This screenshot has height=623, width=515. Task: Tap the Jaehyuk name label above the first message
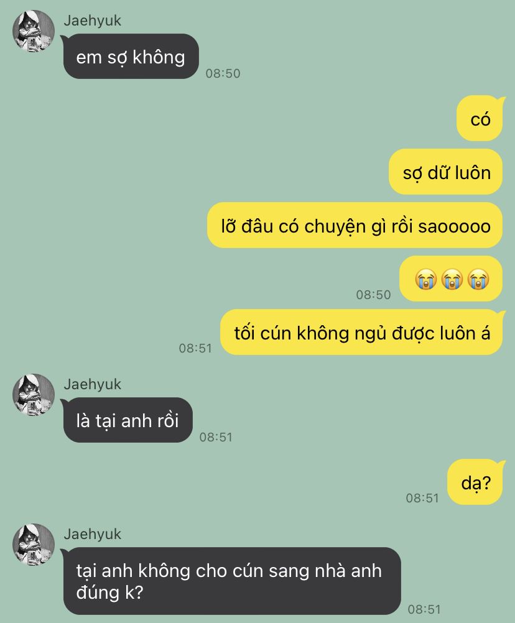(92, 21)
